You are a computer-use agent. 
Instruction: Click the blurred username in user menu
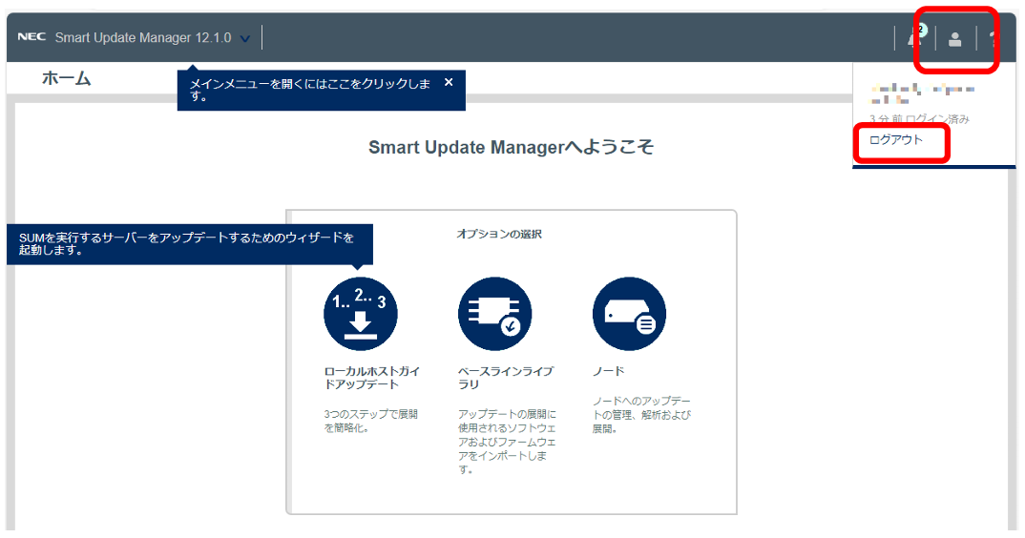pyautogui.click(x=921, y=92)
